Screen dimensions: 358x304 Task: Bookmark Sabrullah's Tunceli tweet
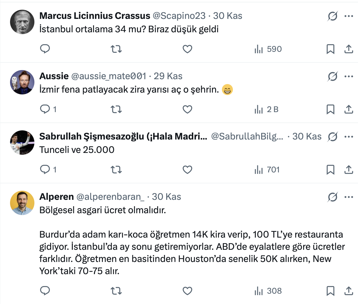(x=330, y=170)
